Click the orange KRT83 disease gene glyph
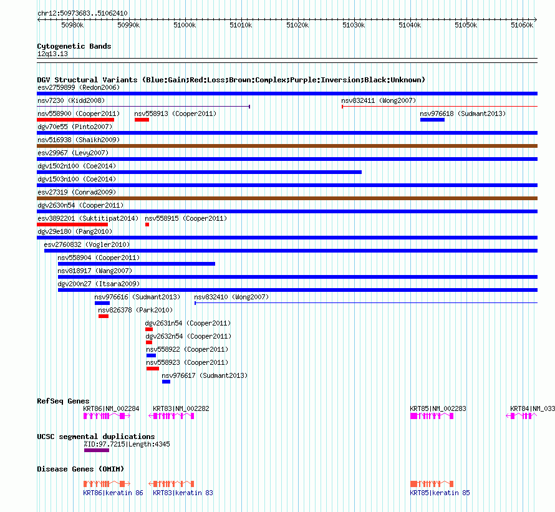Screen dimensions: 555x512 click(171, 484)
